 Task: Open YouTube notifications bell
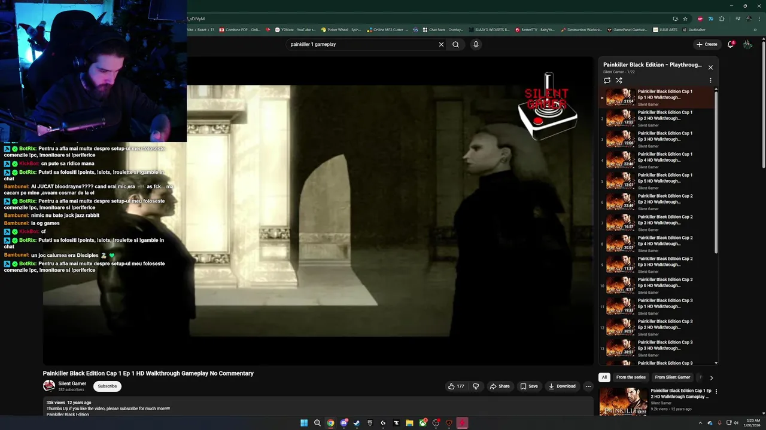tap(731, 44)
